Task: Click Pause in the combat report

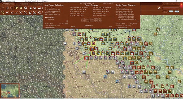Action: coord(73,27)
